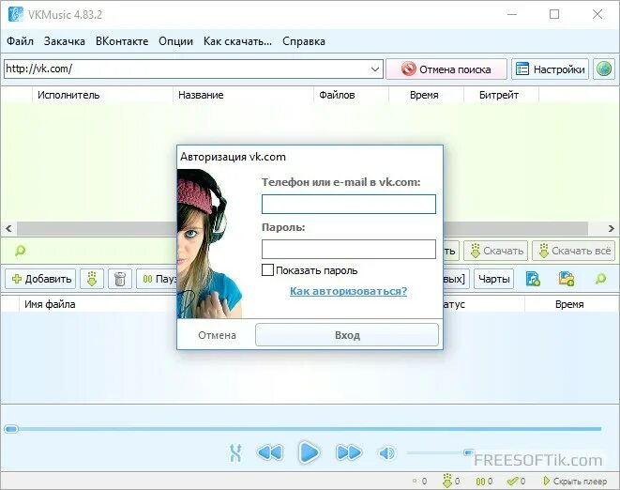Open the ВКонтакте menu
The height and width of the screenshot is (490, 620).
(x=122, y=41)
